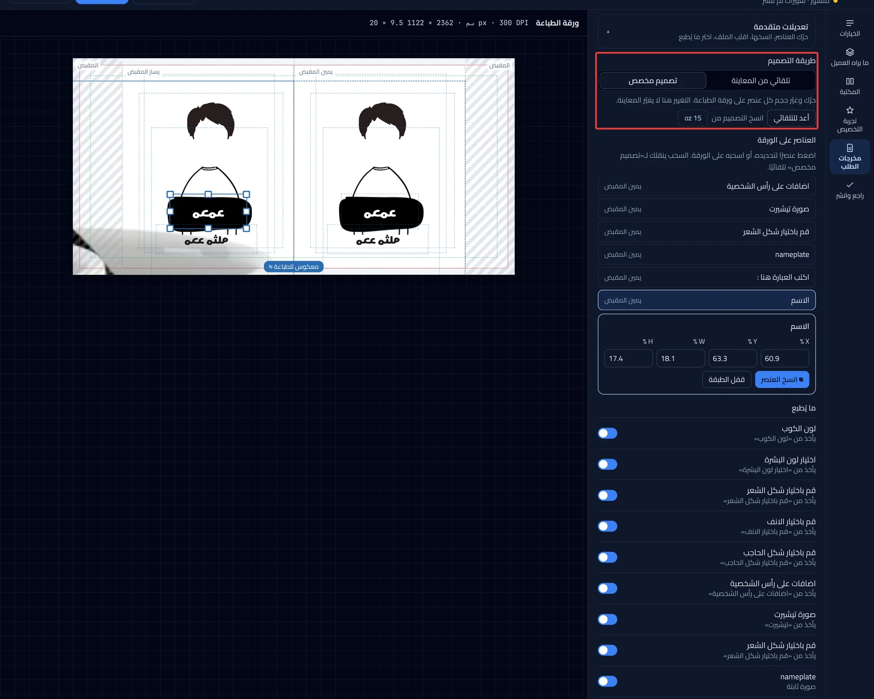Toggle the صورة تيشيرت print switch
The width and height of the screenshot is (874, 699).
pos(607,619)
